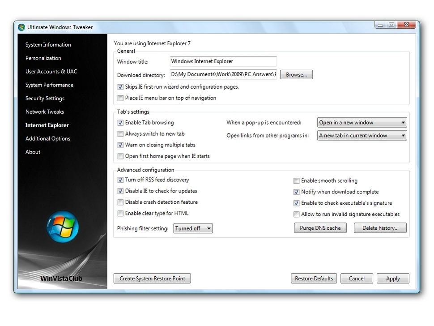Check 'Always switch to new tab'
The height and width of the screenshot is (326, 434).
120,133
